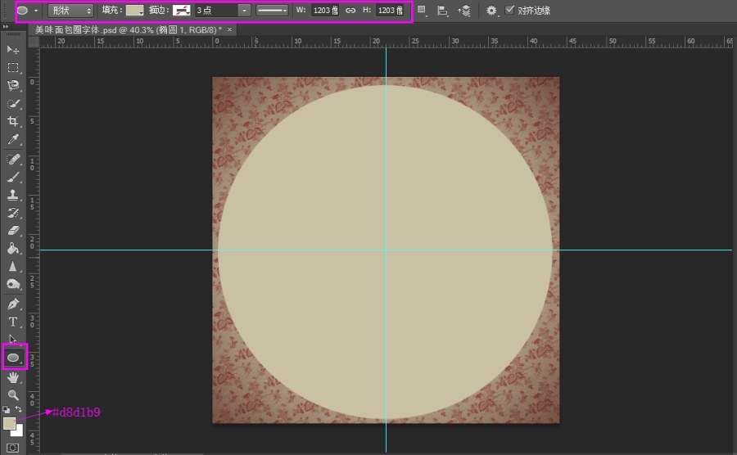Select the Dodge tool
The width and height of the screenshot is (737, 455).
[13, 284]
